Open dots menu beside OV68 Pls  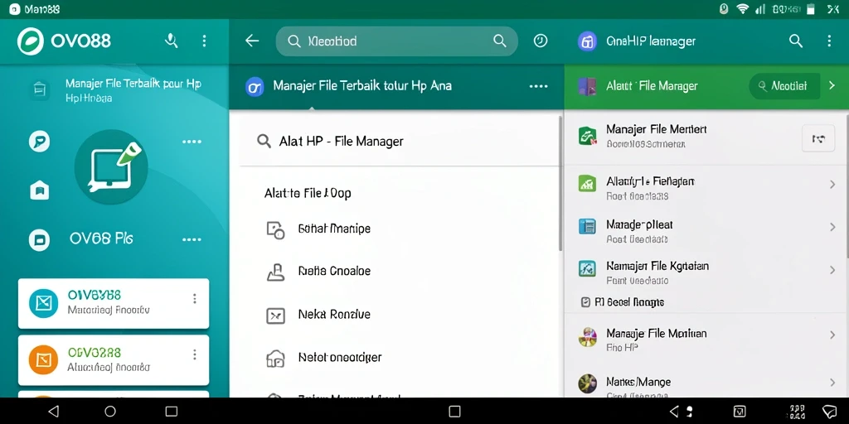[x=192, y=239]
